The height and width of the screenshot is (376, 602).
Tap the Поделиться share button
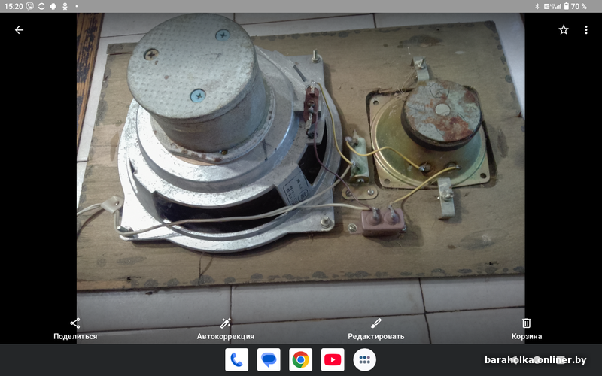(75, 329)
